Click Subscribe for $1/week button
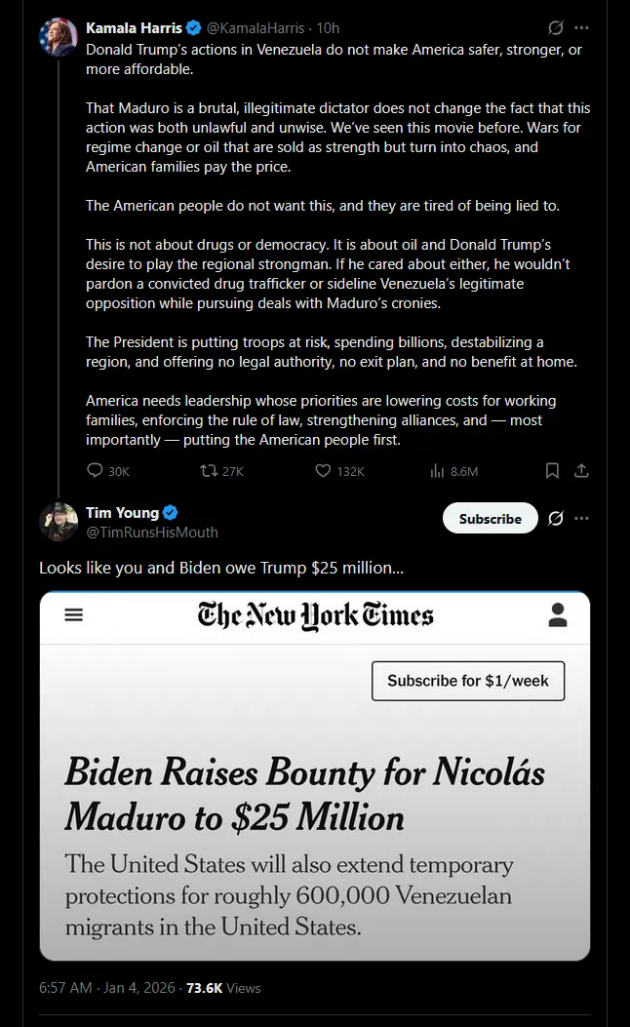Viewport: 630px width, 1027px height. tap(467, 681)
